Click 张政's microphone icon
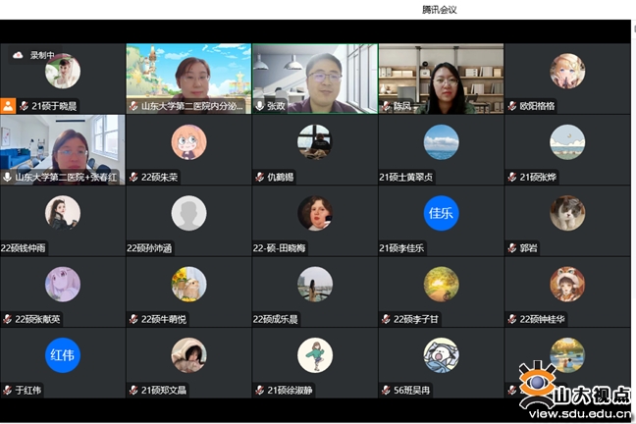Viewport: 636px width, 424px height. coord(259,105)
